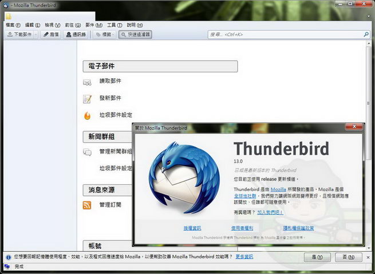This screenshot has height=274, width=375.
Task: Open junk mail settings flame icon
Action: point(88,115)
